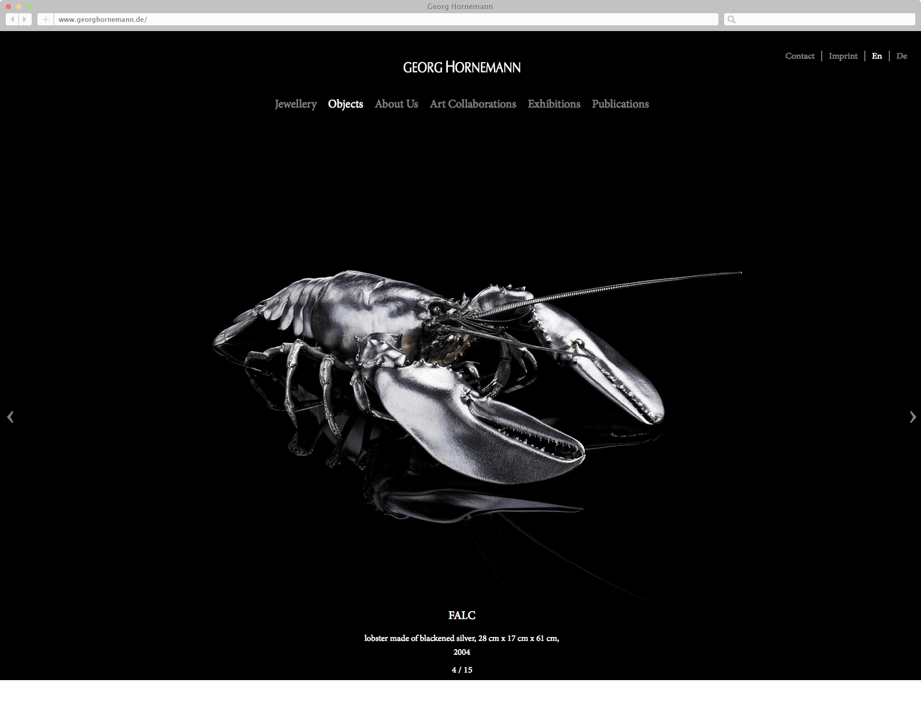Focus the address bar showing georghornemann.de
The image size is (921, 702).
pos(386,20)
